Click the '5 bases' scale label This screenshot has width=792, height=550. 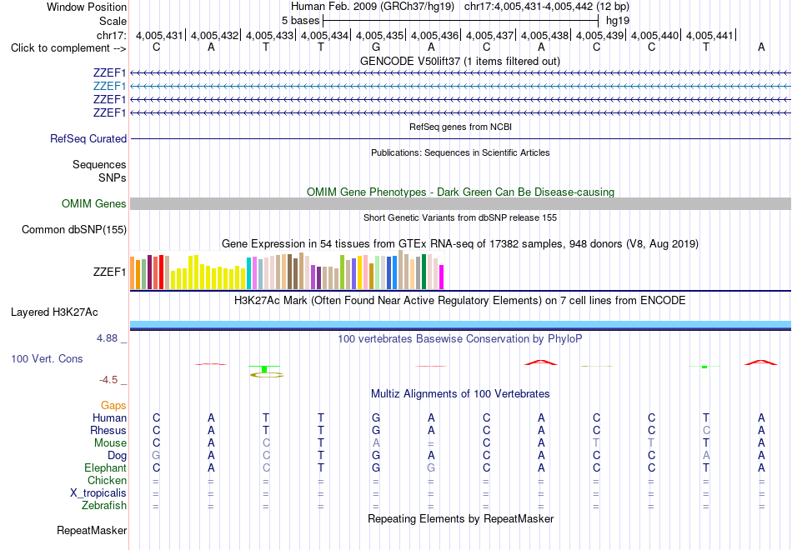click(300, 21)
